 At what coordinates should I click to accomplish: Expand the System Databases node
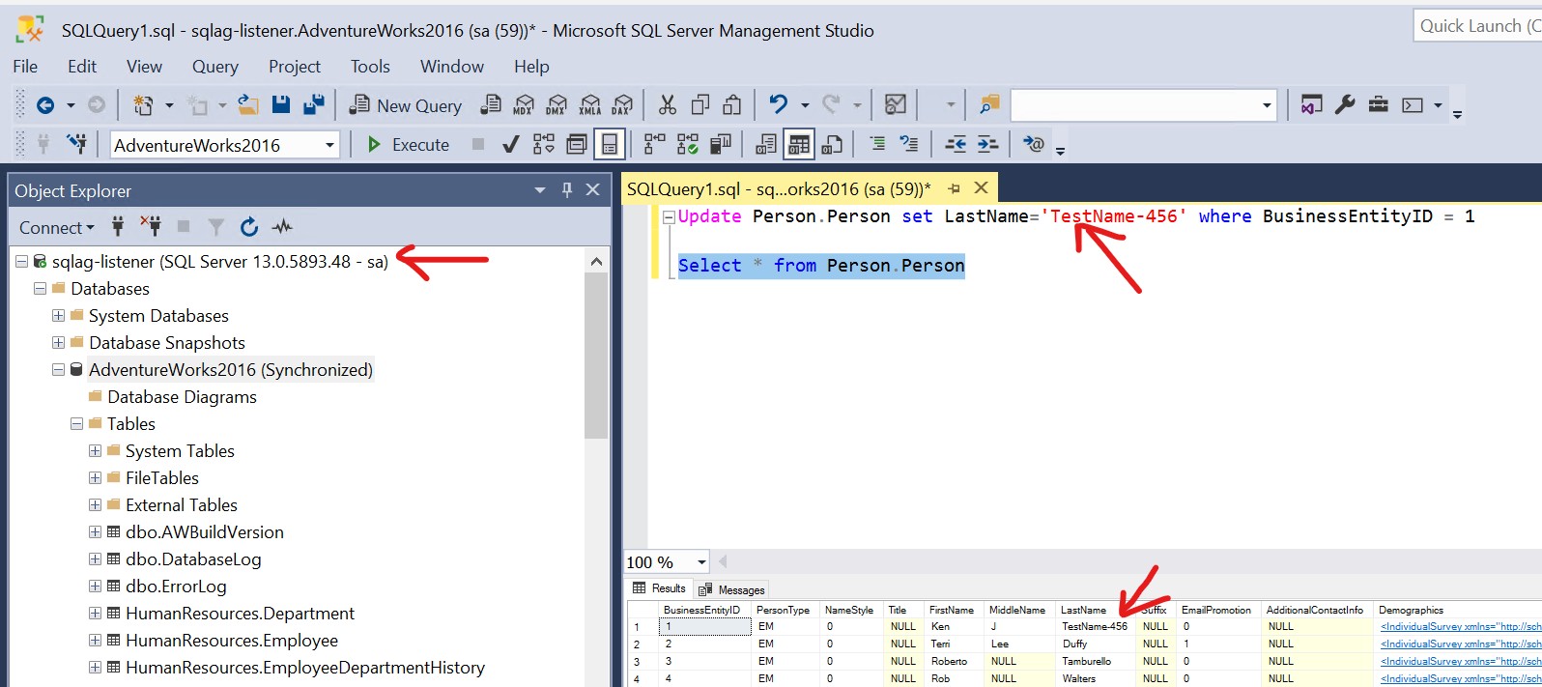pos(58,316)
